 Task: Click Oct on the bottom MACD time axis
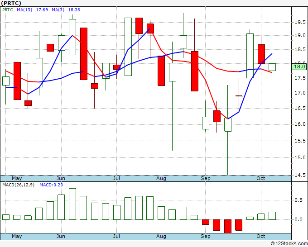(x=260, y=236)
